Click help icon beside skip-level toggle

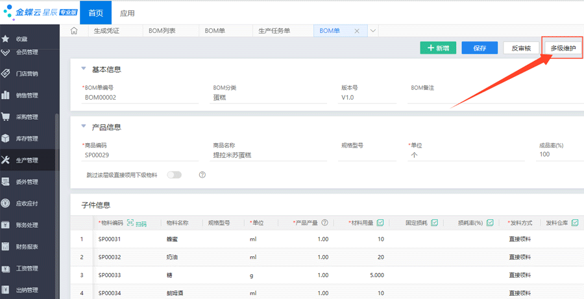[202, 175]
